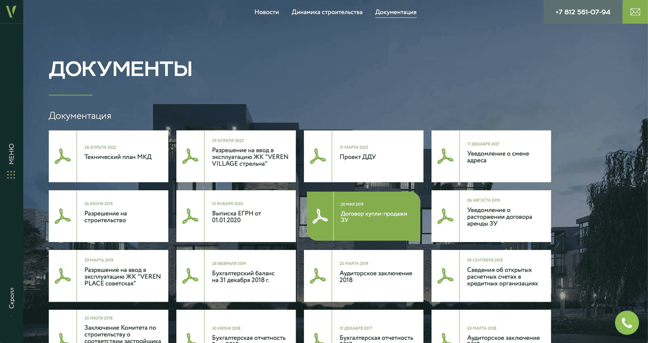
Task: Call phone number +7 812 561-07-94
Action: (583, 12)
